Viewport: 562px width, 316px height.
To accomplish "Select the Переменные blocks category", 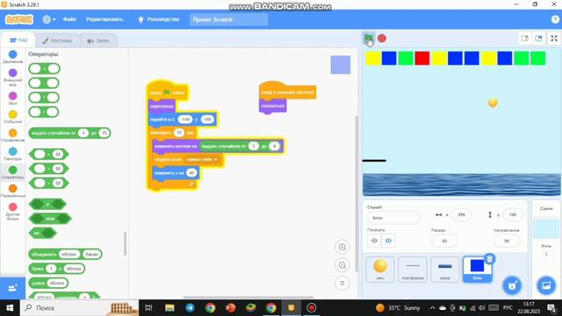I will point(12,191).
